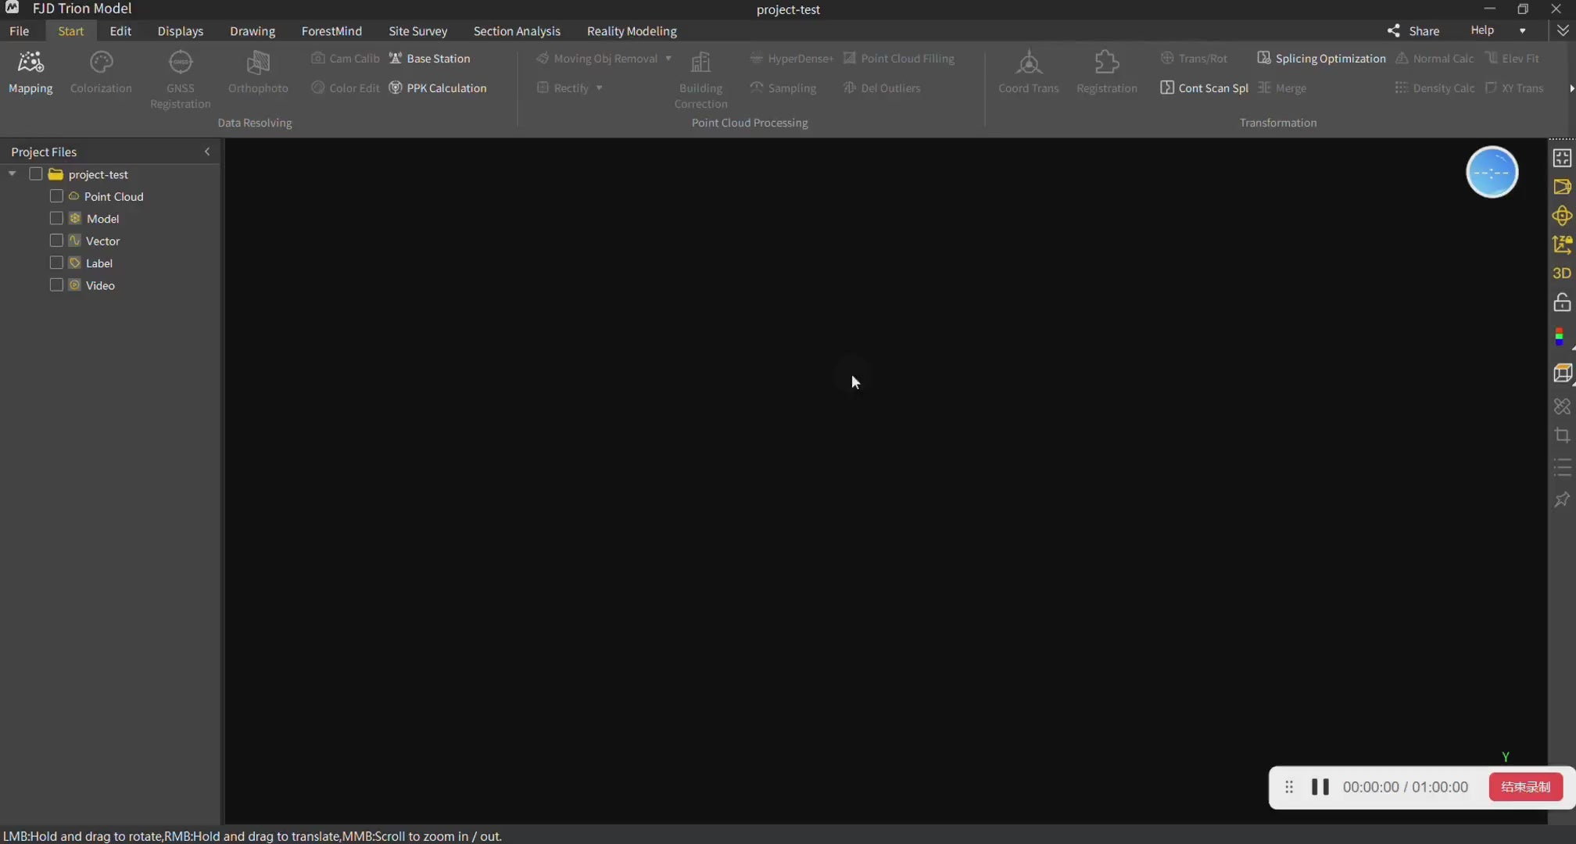Viewport: 1576px width, 844px height.
Task: Click Density Calc tool
Action: 1435,88
